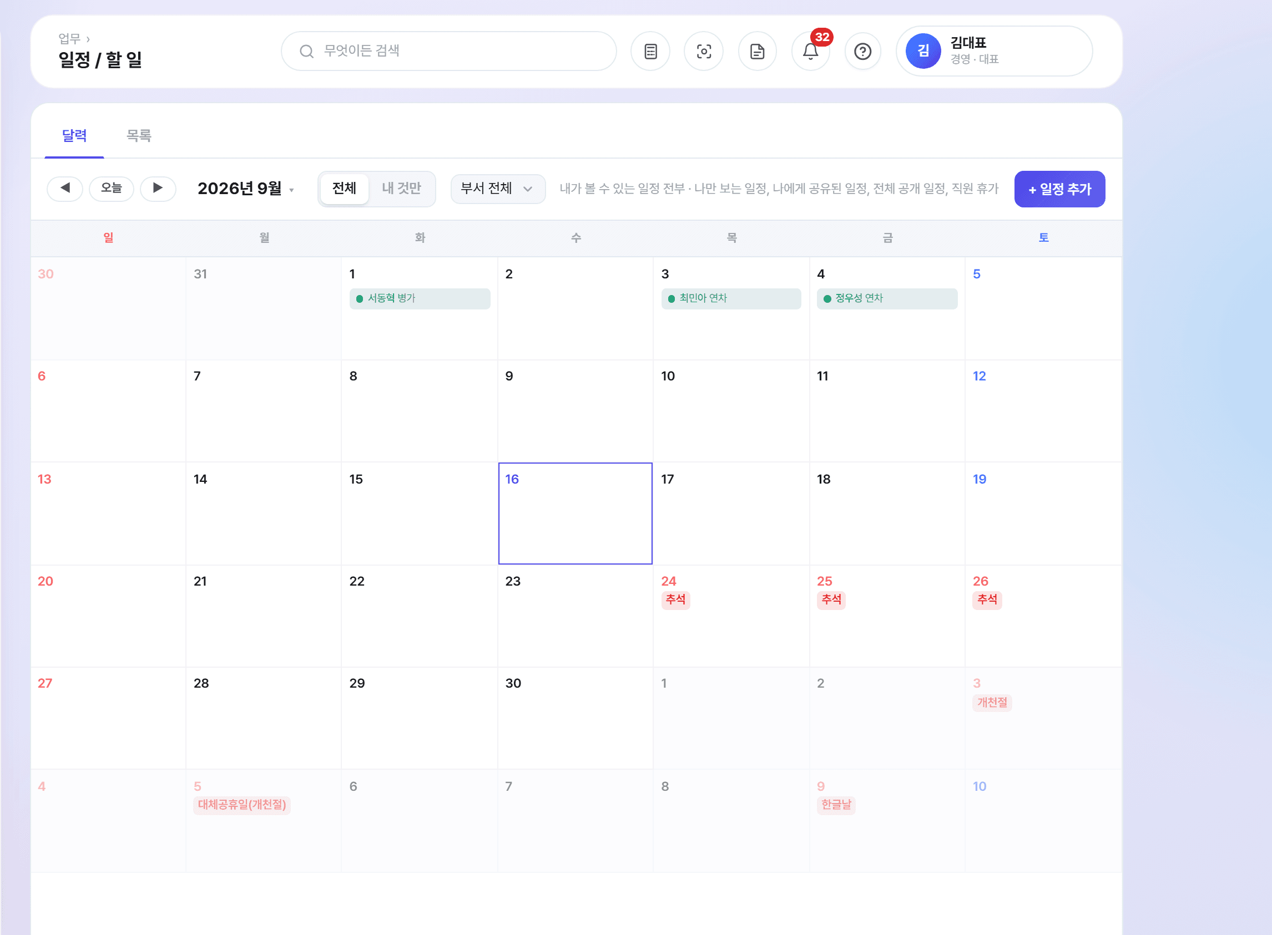Open the help question mark icon
Viewport: 1272px width, 935px height.
(862, 52)
